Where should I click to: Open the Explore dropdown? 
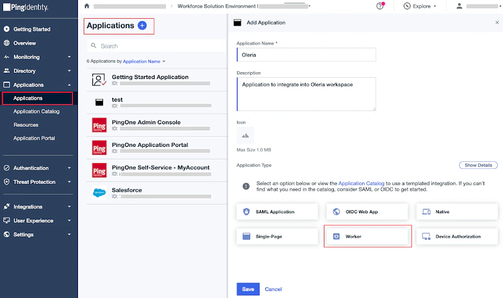click(x=420, y=6)
